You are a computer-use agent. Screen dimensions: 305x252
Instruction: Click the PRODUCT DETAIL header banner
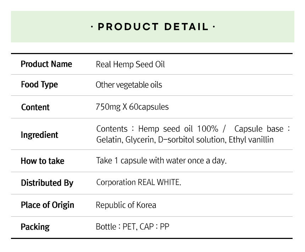click(152, 27)
